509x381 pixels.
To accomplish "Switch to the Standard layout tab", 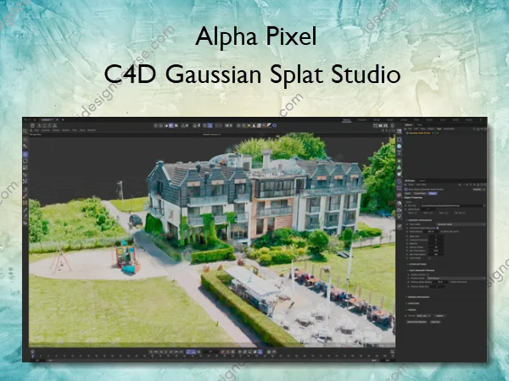I will 362,120.
